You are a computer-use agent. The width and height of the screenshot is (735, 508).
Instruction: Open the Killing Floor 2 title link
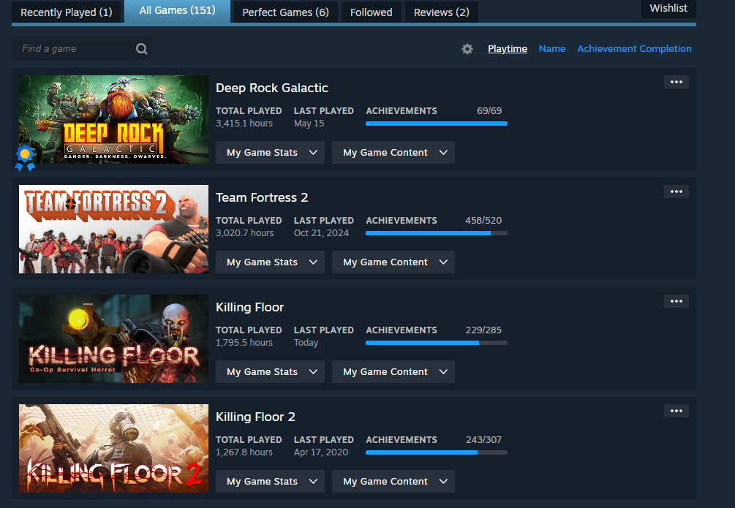[255, 417]
